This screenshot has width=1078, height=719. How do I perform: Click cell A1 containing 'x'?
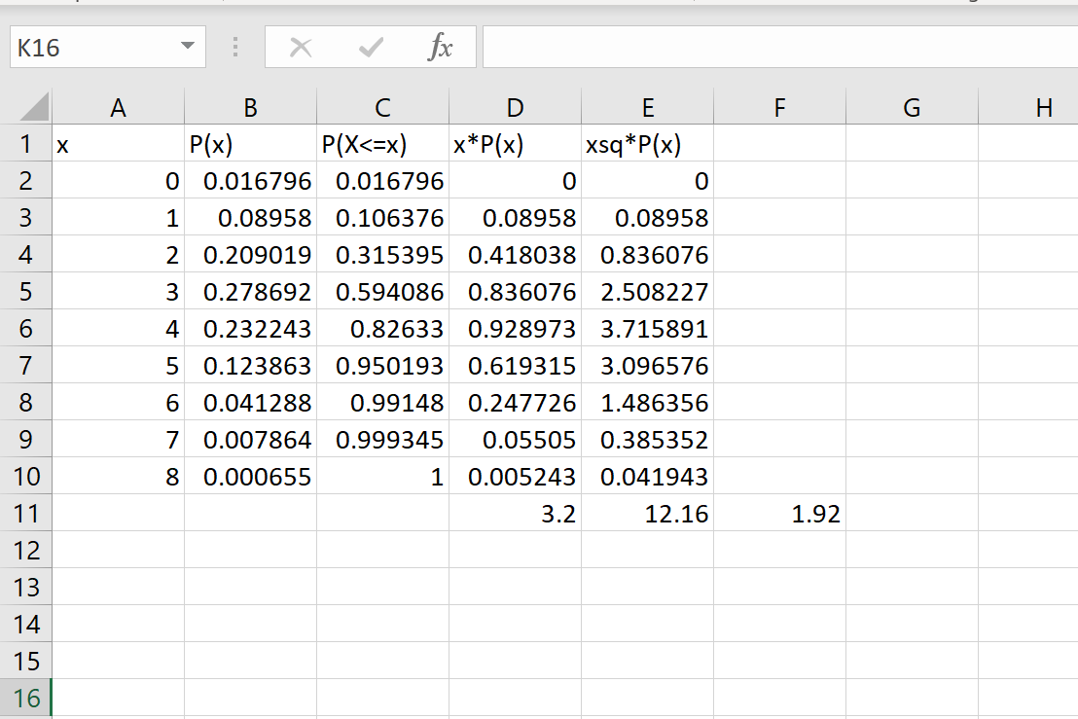(x=119, y=144)
